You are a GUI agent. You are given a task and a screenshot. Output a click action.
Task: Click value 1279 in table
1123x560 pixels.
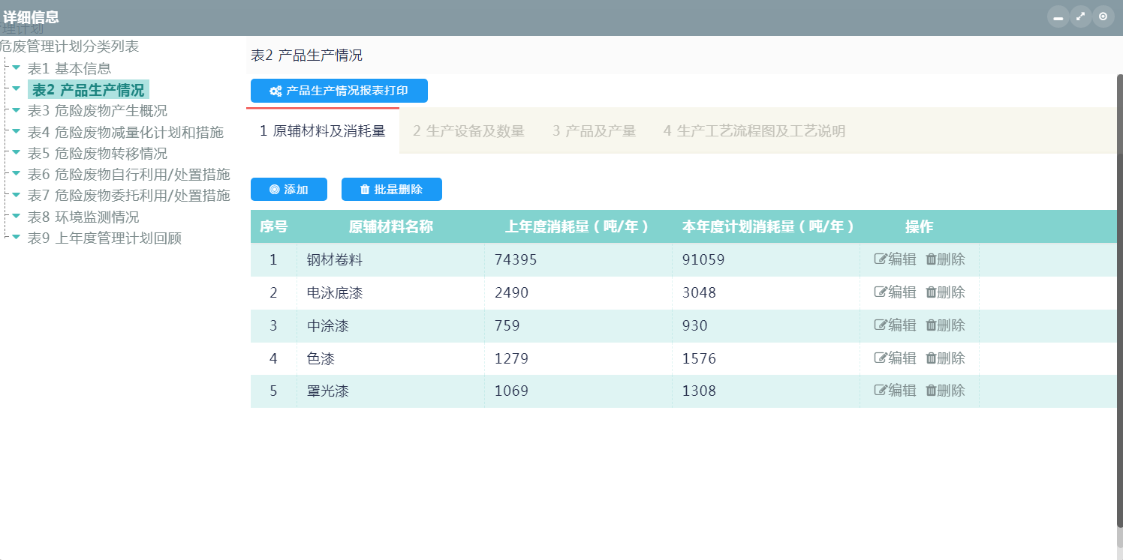512,359
